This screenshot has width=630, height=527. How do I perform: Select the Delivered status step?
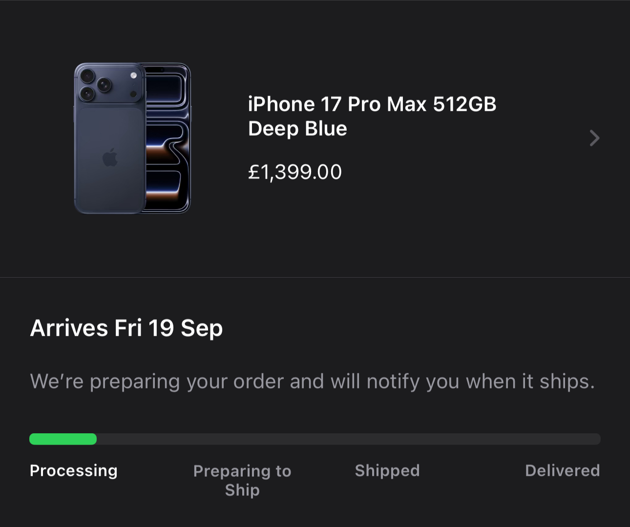point(562,470)
